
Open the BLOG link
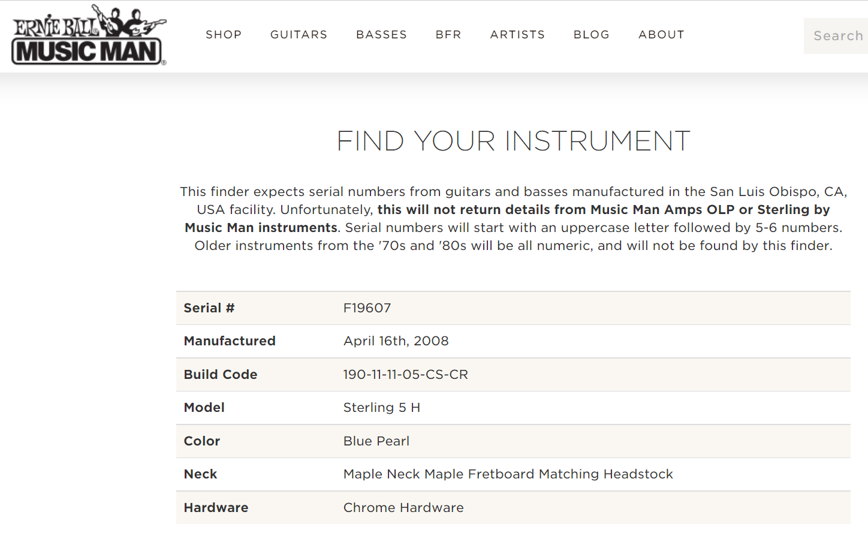[x=592, y=35]
